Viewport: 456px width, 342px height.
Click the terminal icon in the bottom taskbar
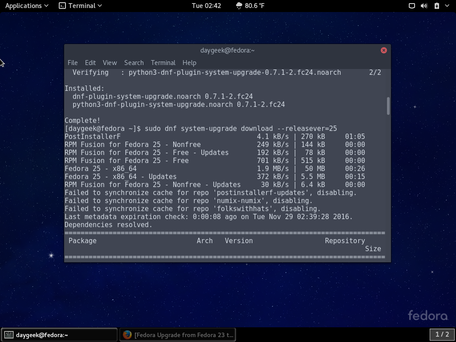pos(8,335)
